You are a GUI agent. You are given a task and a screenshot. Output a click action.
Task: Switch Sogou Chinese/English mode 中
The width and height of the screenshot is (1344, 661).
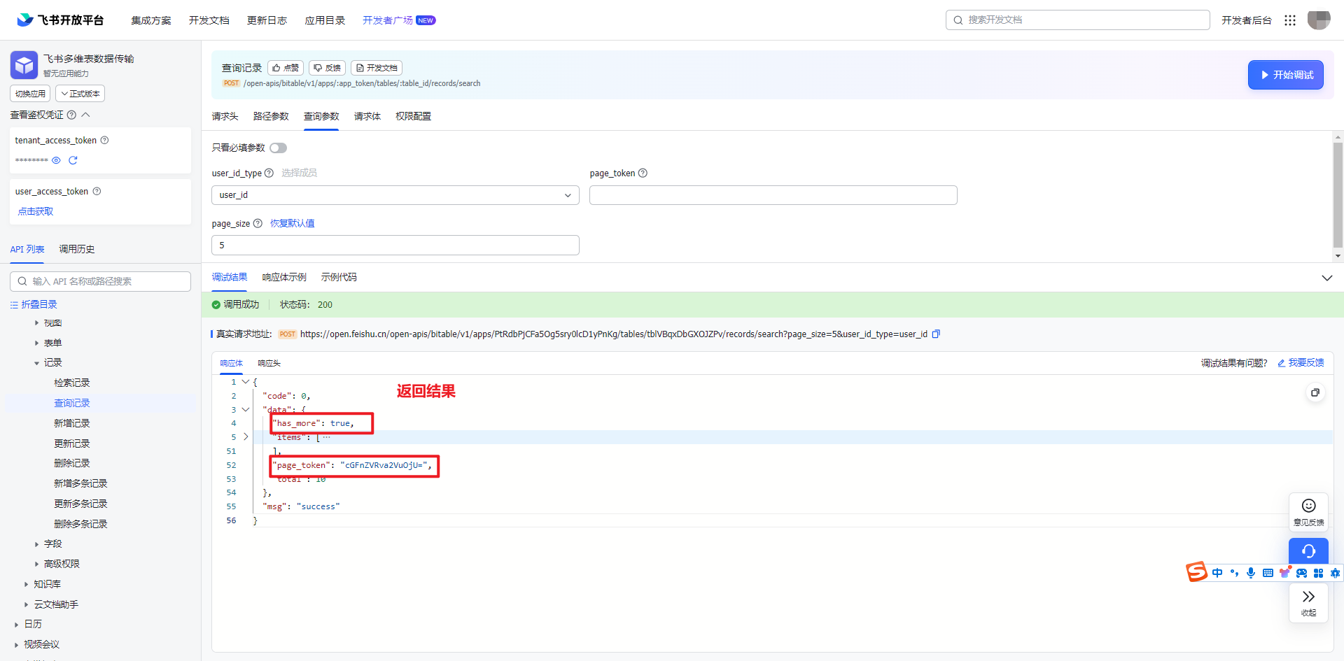click(1217, 573)
